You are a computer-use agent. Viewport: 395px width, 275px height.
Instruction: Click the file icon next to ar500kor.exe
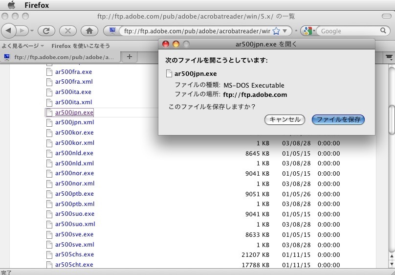(49, 133)
